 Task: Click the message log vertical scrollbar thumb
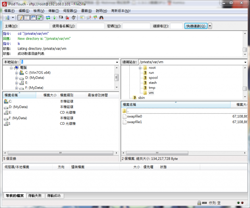click(x=245, y=50)
